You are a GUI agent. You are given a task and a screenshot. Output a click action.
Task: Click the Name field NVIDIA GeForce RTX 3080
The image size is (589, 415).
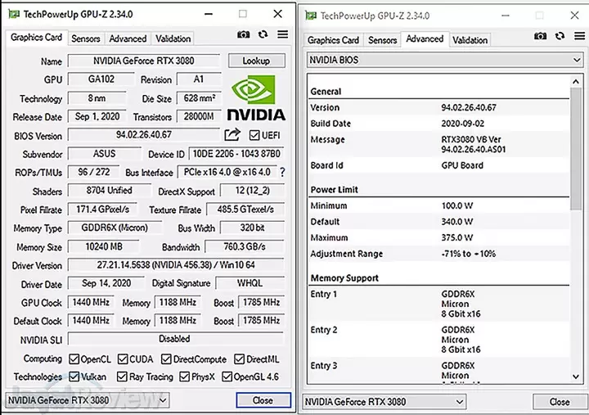point(144,61)
